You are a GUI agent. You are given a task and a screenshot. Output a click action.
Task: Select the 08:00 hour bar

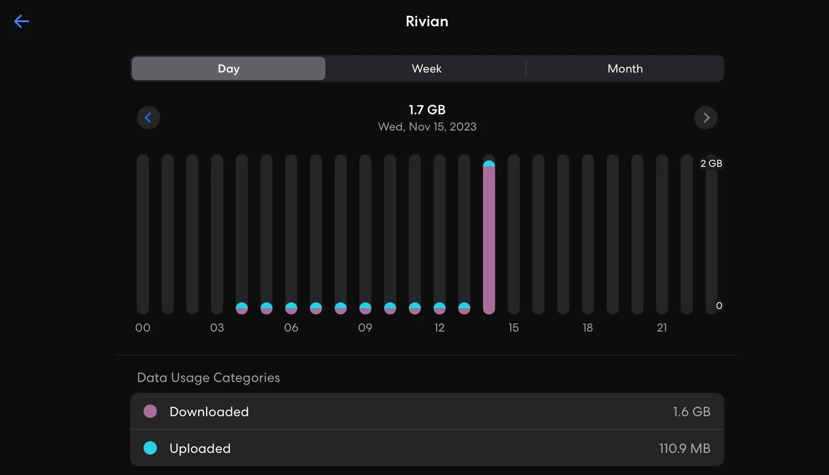[340, 234]
